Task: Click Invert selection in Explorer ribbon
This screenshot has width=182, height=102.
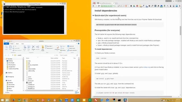Action: pyautogui.click(x=72, y=50)
